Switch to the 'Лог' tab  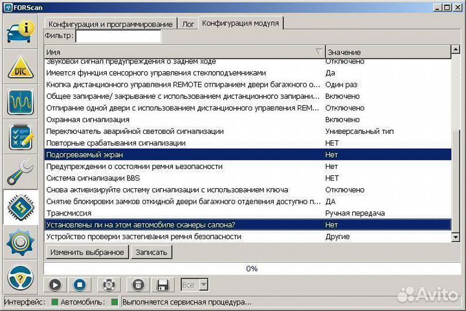[x=187, y=24]
